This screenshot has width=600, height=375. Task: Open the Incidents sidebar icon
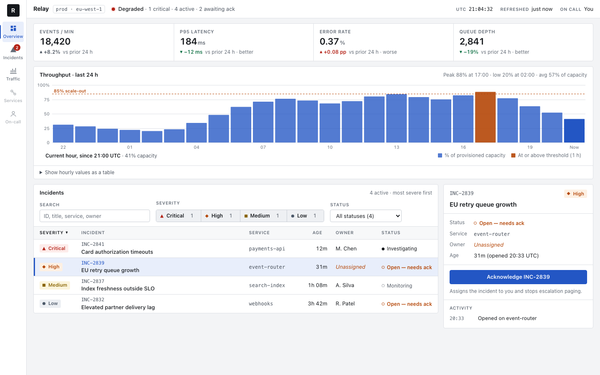click(x=13, y=50)
